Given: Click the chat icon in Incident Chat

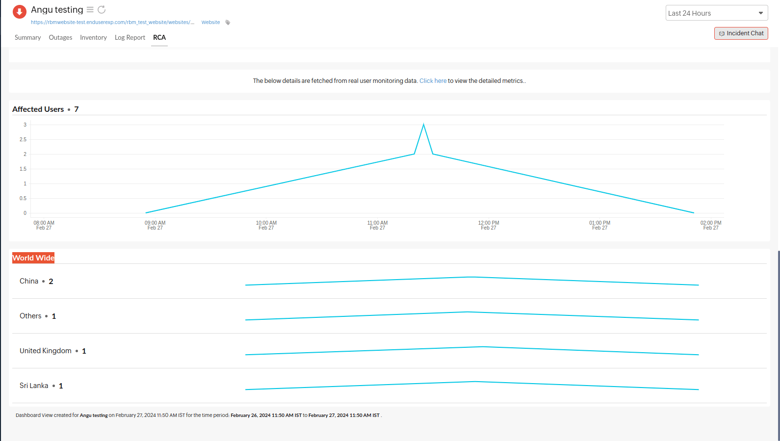Looking at the screenshot, I should pyautogui.click(x=722, y=33).
